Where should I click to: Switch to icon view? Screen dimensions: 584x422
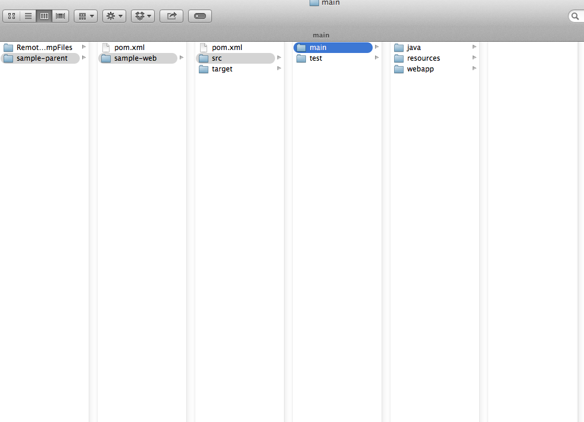11,16
